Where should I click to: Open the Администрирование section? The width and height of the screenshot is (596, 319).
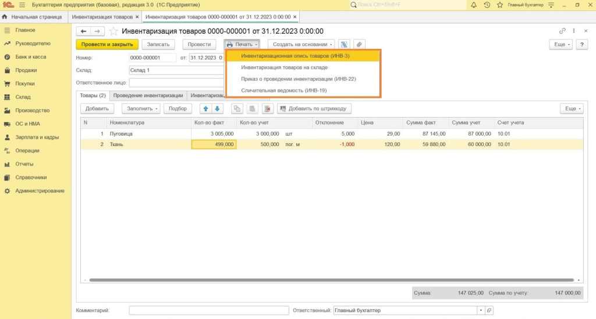pos(36,191)
